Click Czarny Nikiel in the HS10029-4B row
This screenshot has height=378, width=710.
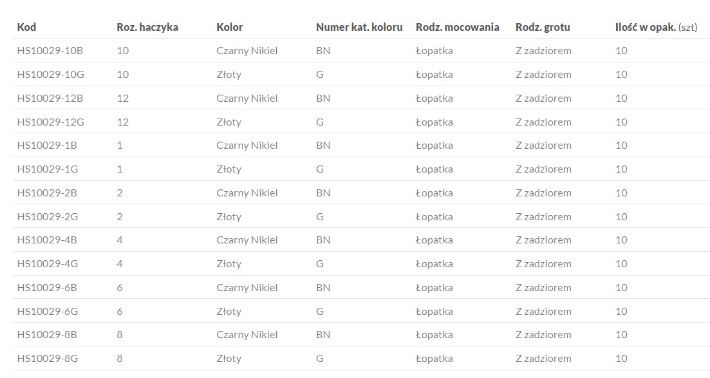click(x=247, y=240)
